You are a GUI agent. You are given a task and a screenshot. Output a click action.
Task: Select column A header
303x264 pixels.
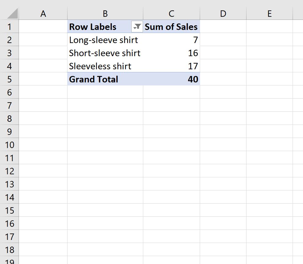[43, 13]
